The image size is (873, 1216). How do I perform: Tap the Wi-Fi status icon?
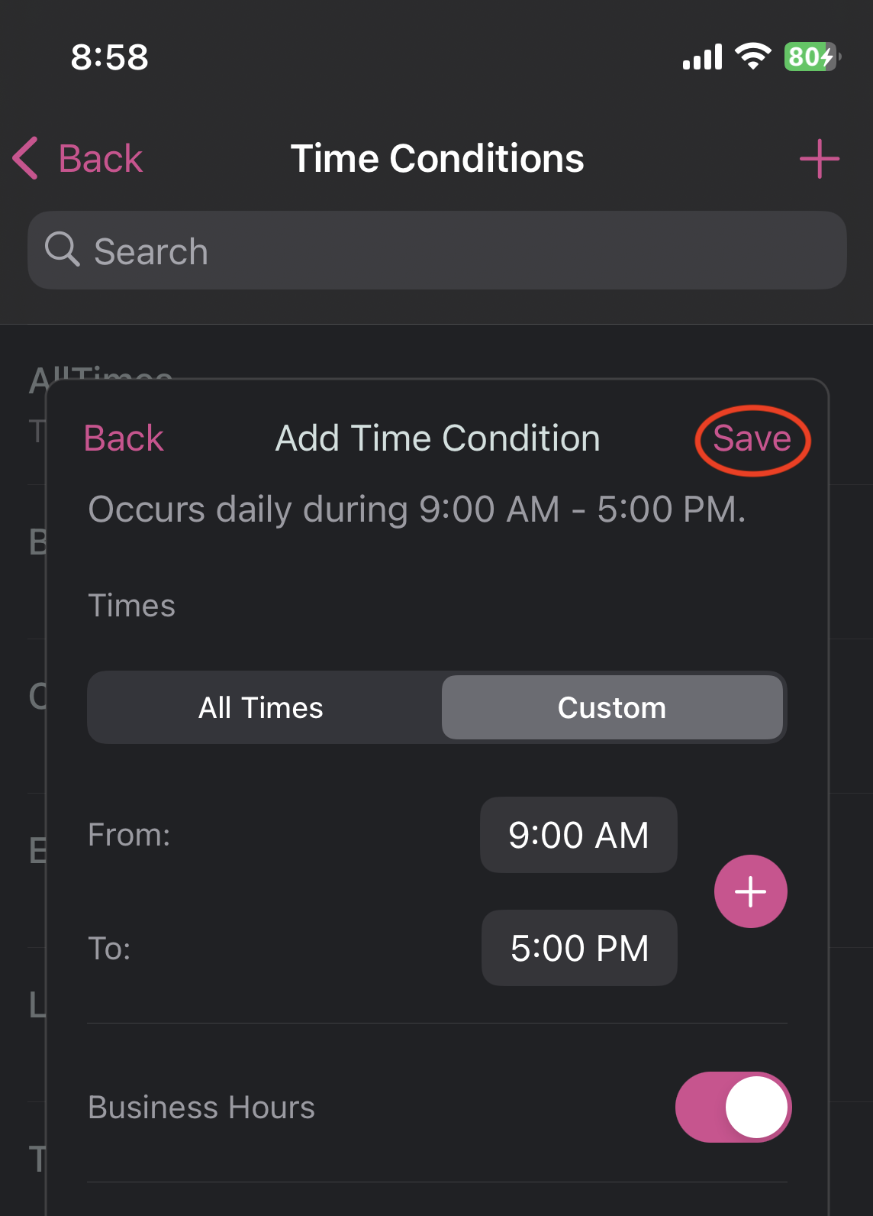click(x=752, y=56)
